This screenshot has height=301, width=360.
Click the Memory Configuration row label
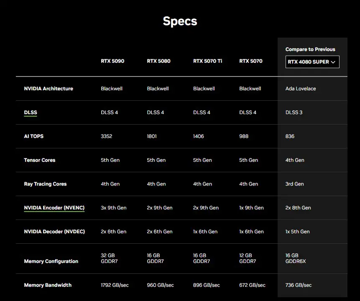[51, 261]
